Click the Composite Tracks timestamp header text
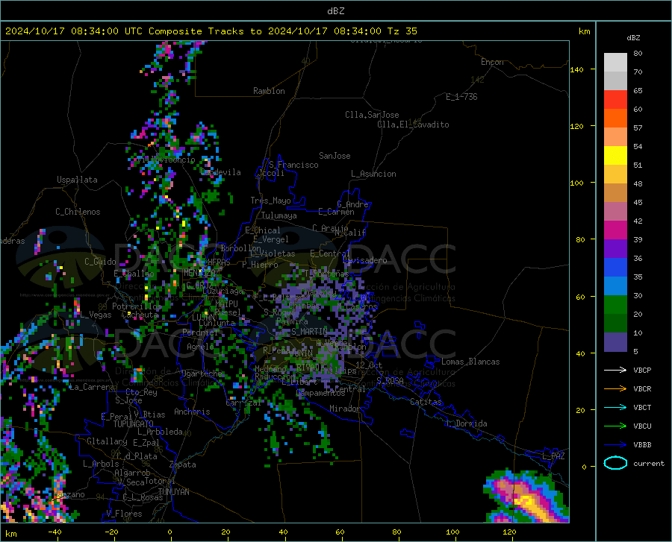This screenshot has width=672, height=542. (211, 31)
